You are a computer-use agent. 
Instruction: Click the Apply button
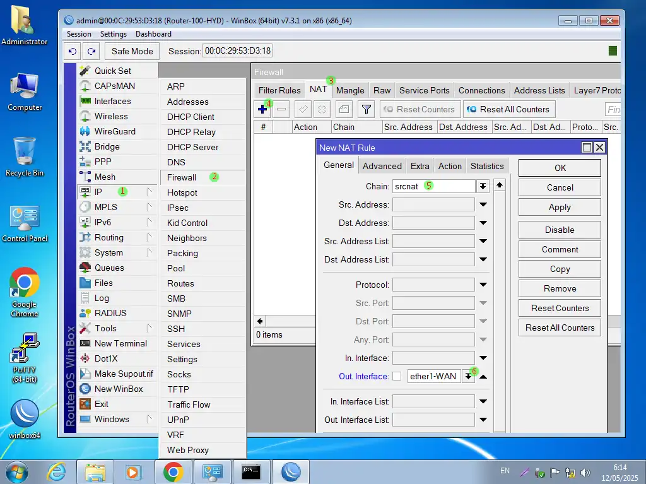(560, 207)
